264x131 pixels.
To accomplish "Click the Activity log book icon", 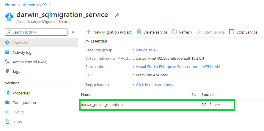I will click(x=7, y=52).
